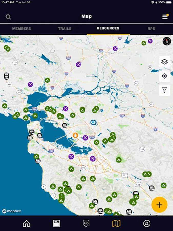The image size is (173, 231).
Task: Select the blue chat bubble marker
Action: coord(93,122)
